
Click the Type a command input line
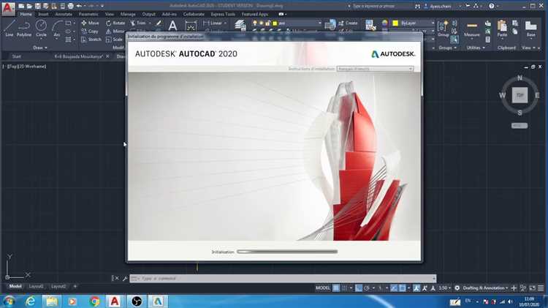283,279
